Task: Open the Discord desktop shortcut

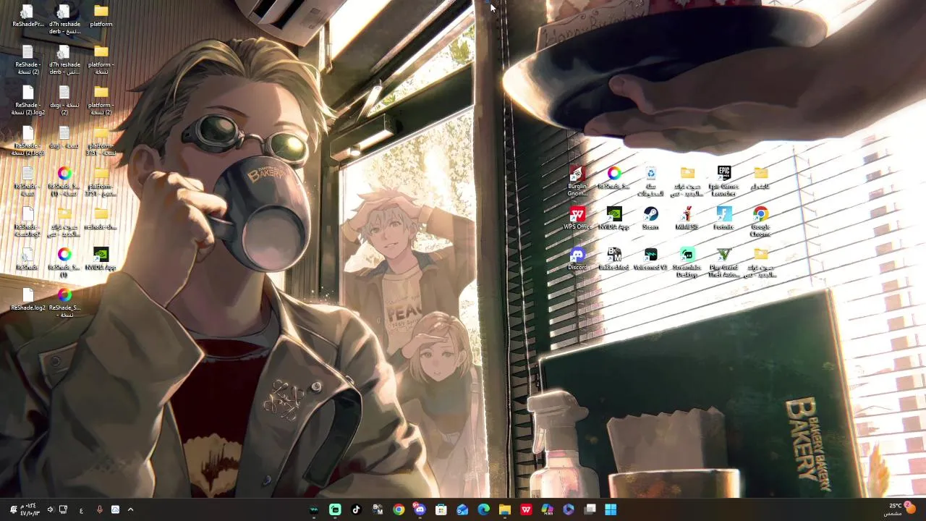Action: 577,258
